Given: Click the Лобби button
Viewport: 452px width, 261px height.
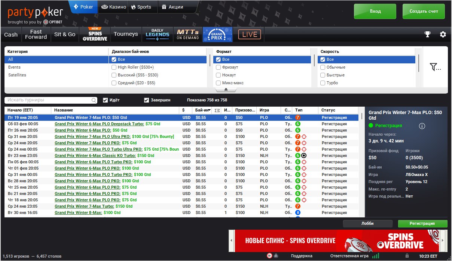Looking at the screenshot, I should point(367,223).
